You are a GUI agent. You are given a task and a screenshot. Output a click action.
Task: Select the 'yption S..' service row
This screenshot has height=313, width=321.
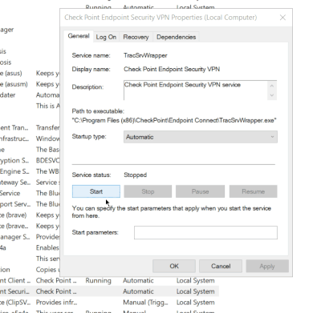14,160
